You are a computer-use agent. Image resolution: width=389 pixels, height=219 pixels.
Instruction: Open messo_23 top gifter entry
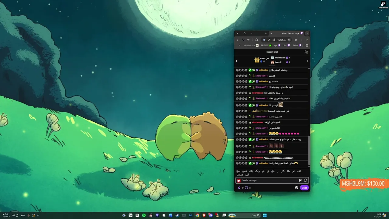262,60
